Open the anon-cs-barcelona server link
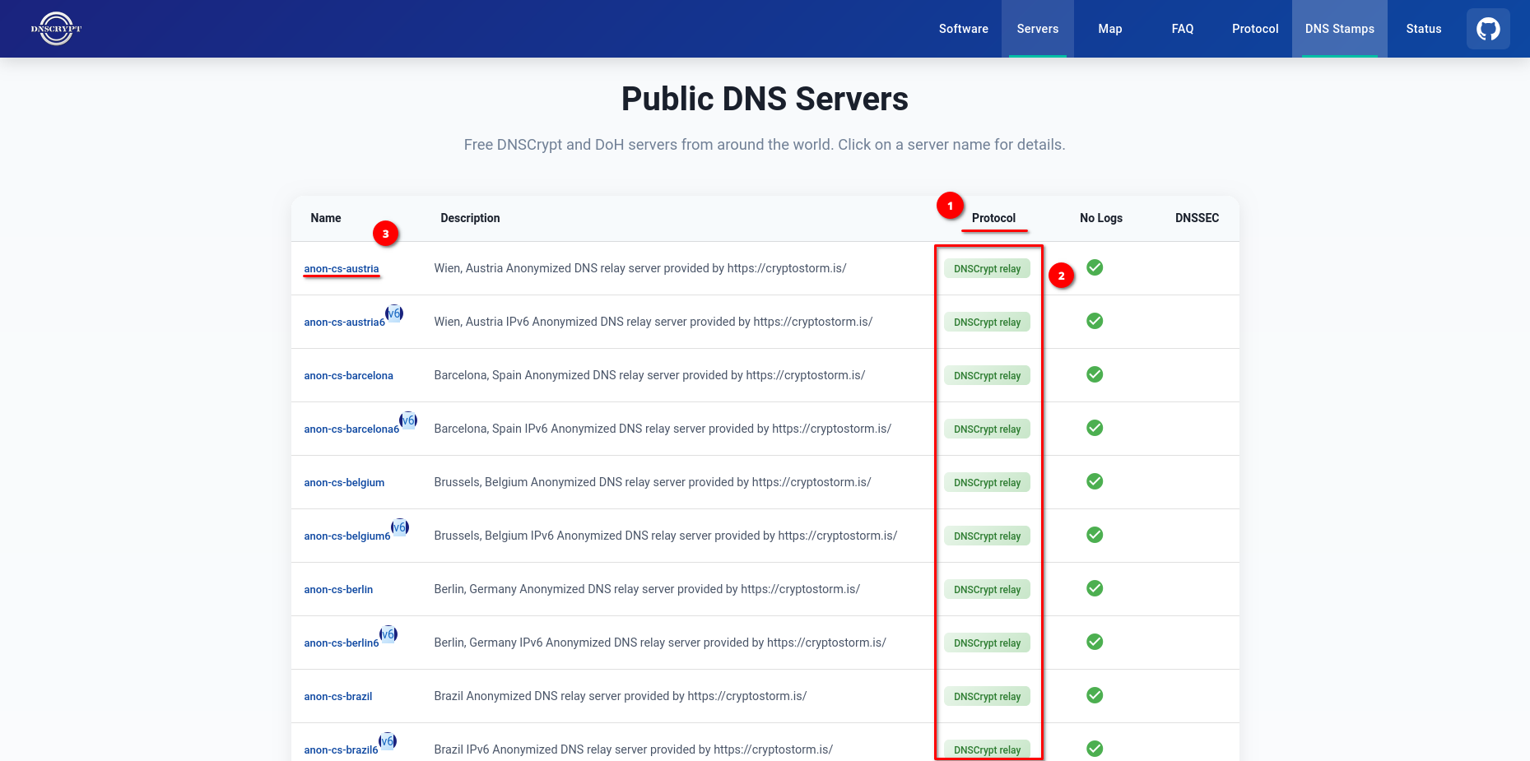 tap(348, 376)
